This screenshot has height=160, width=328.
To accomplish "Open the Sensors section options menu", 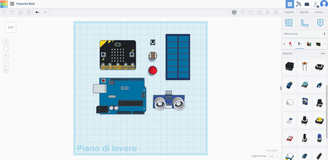I will click(x=323, y=54).
